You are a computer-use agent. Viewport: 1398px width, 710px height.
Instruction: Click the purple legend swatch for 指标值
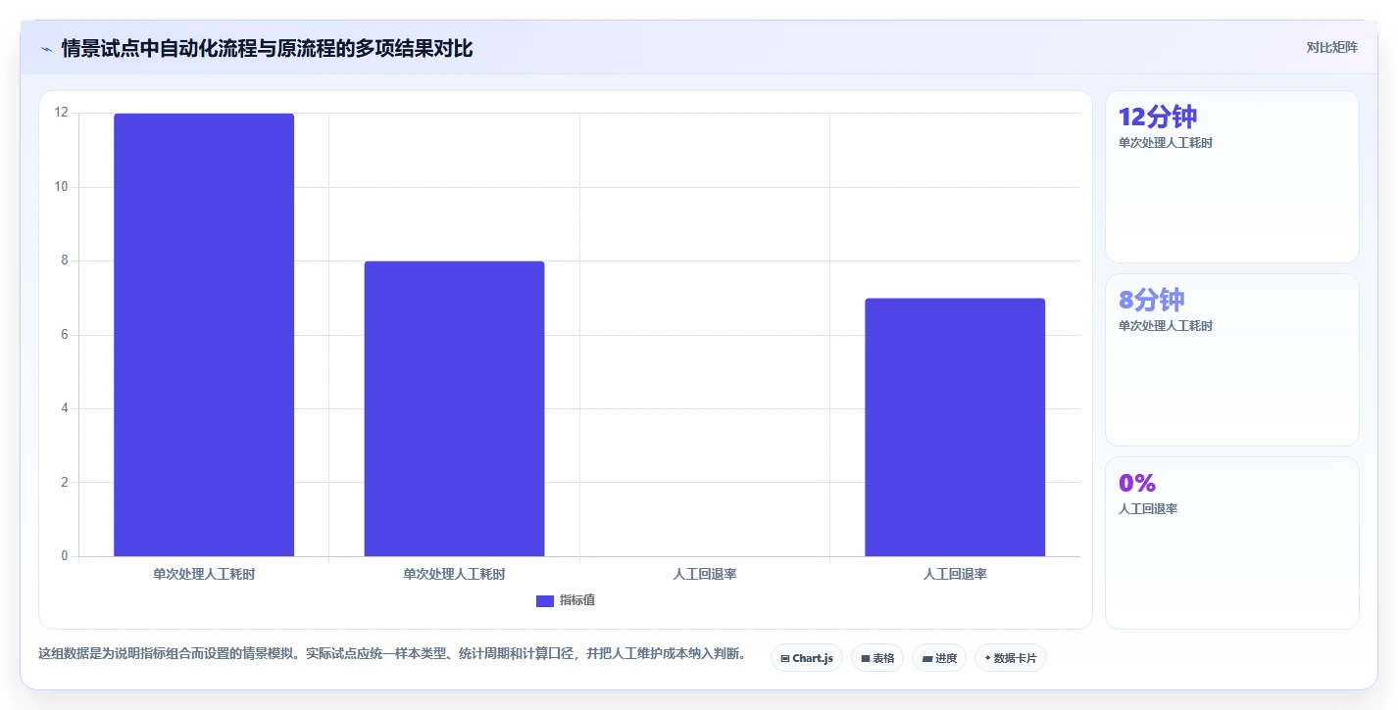545,600
